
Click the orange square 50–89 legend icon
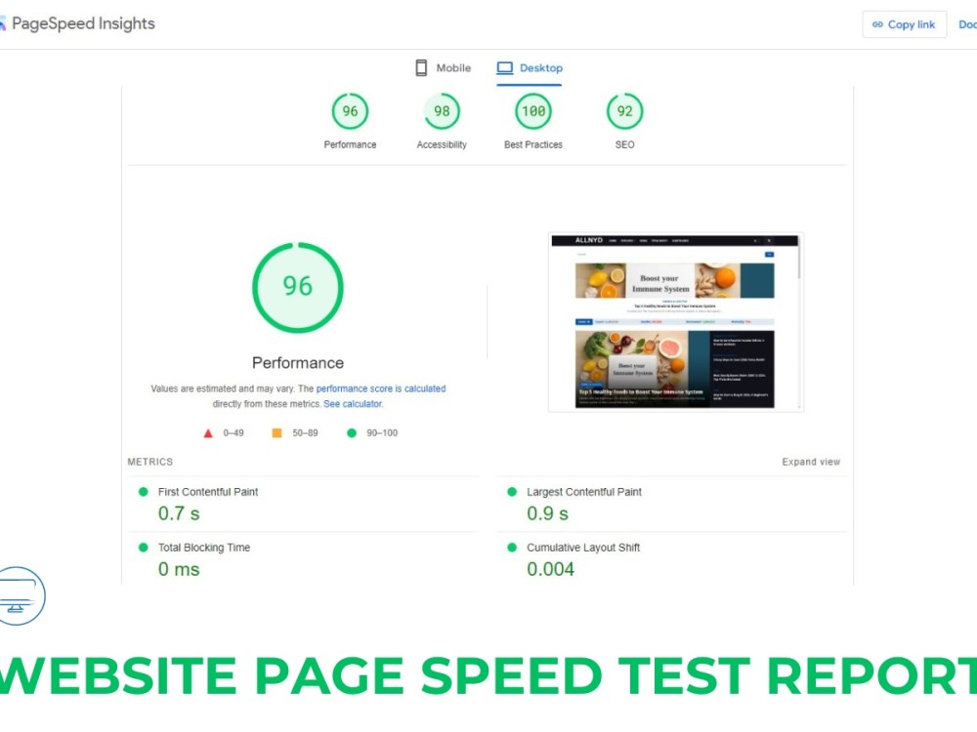coord(276,432)
